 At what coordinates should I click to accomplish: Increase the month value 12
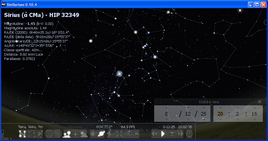188,108
